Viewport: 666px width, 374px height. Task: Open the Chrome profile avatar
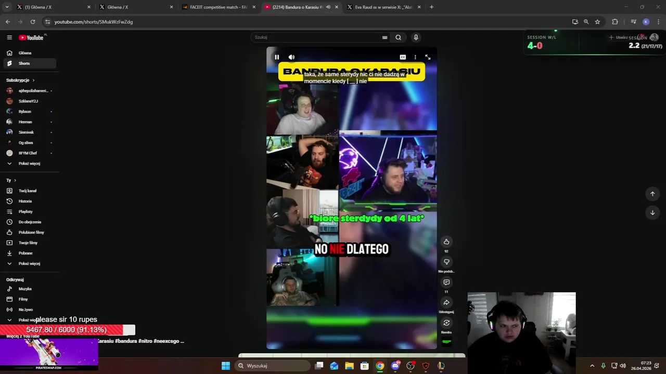pos(646,22)
